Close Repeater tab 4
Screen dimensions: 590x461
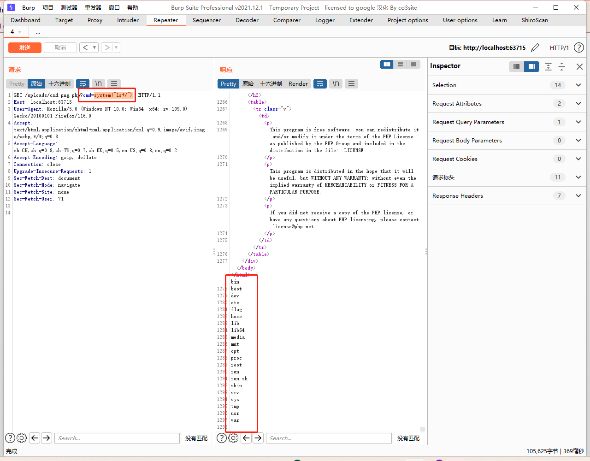click(x=19, y=32)
